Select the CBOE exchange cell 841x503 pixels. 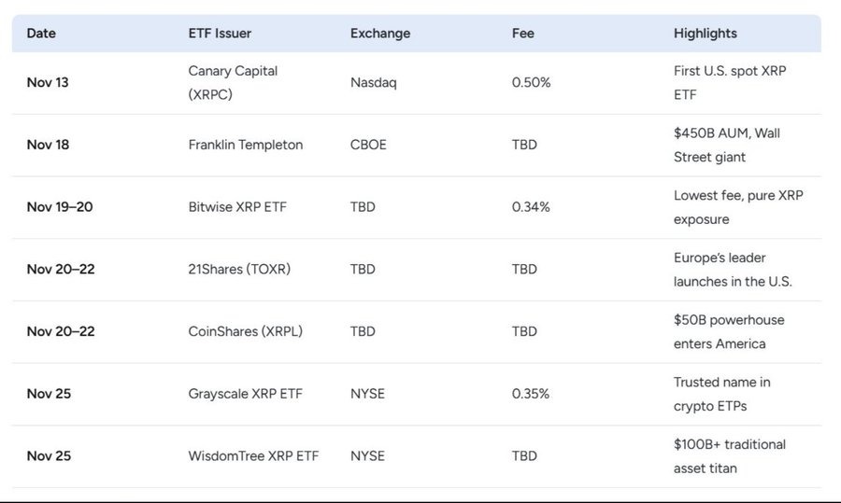pos(370,145)
